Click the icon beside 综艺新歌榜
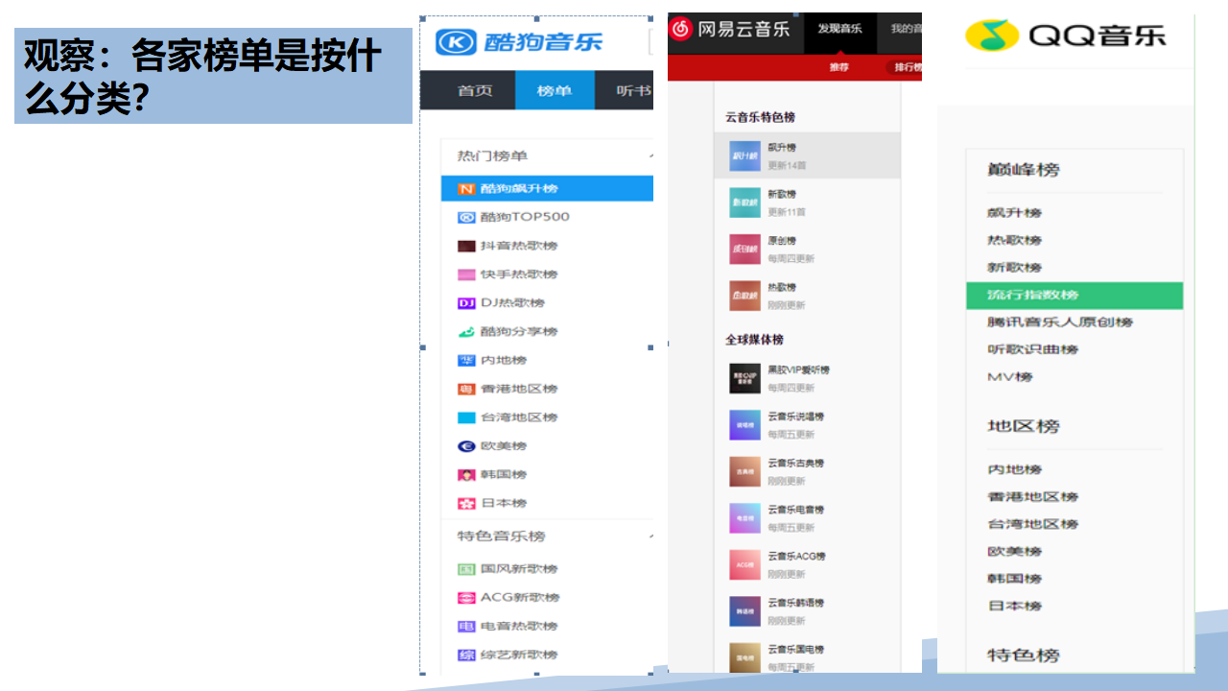Screen dimensions: 1228x691 click(x=466, y=655)
